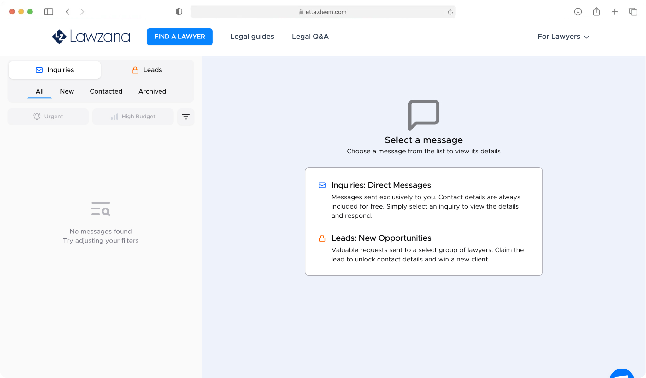Screen dimensions: 646x378
Task: Go to Legal Q&A page
Action: 310,37
